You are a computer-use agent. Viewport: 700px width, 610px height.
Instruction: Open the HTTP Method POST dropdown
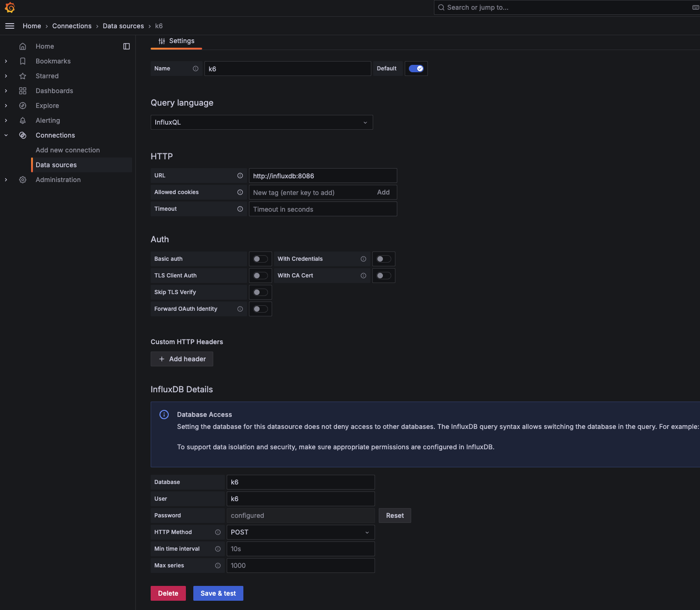[x=300, y=532]
